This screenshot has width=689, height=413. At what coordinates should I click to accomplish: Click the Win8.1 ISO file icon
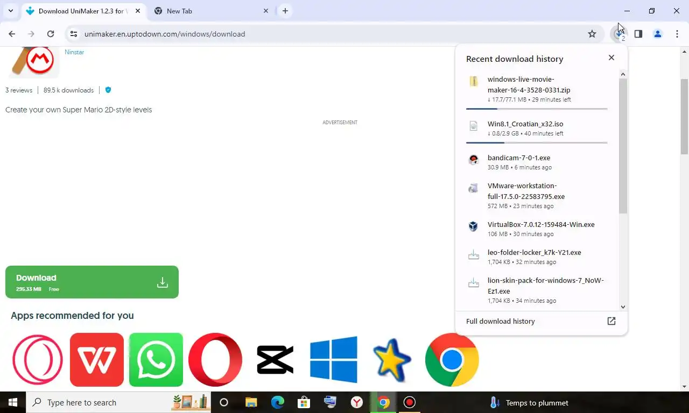pos(473,126)
